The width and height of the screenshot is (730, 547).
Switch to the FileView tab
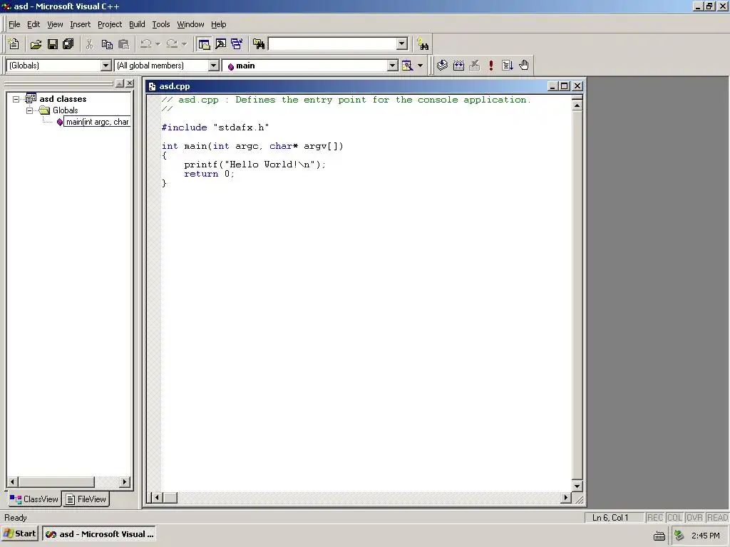click(86, 499)
